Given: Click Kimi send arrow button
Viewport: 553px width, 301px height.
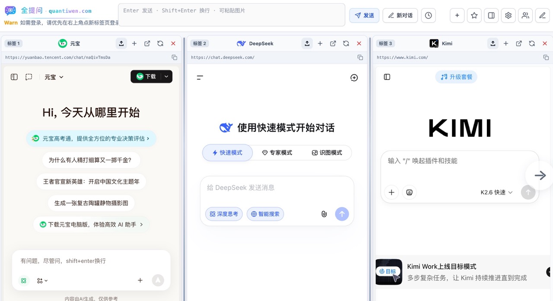Looking at the screenshot, I should tap(528, 192).
